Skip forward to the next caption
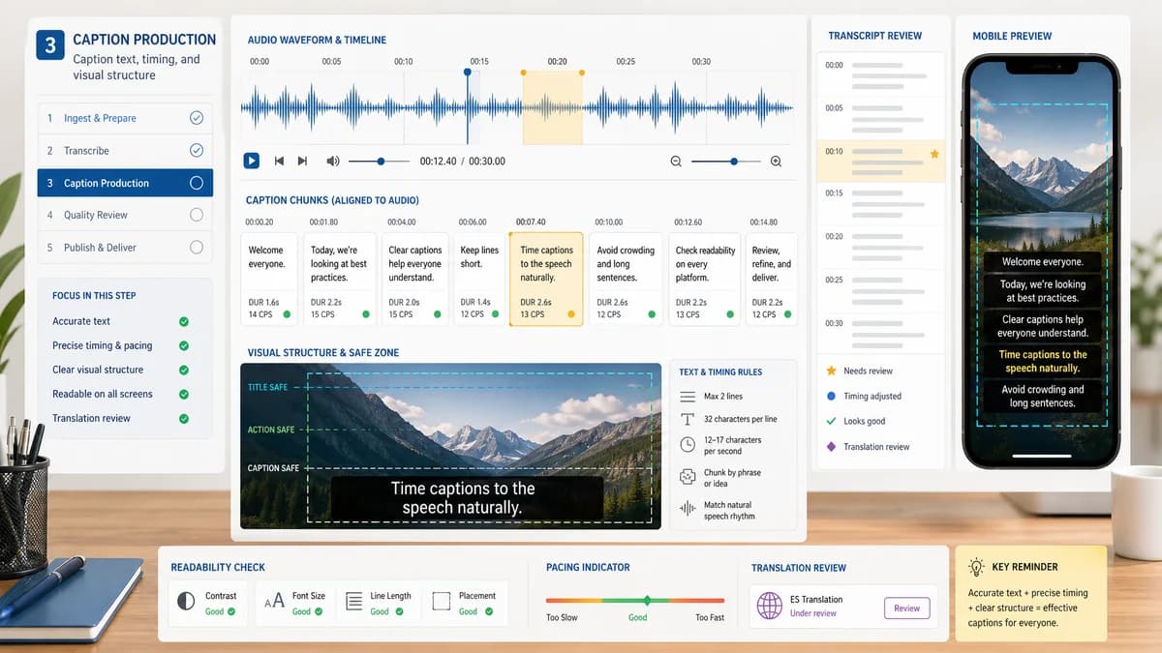 pyautogui.click(x=302, y=161)
